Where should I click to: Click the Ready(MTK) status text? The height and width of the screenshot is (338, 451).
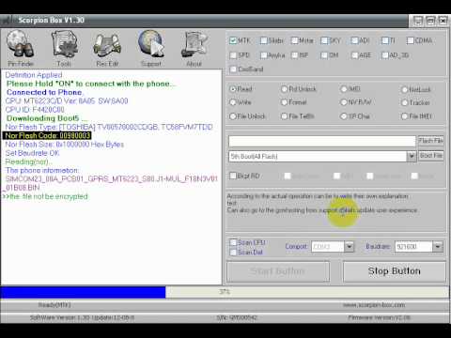(54, 305)
